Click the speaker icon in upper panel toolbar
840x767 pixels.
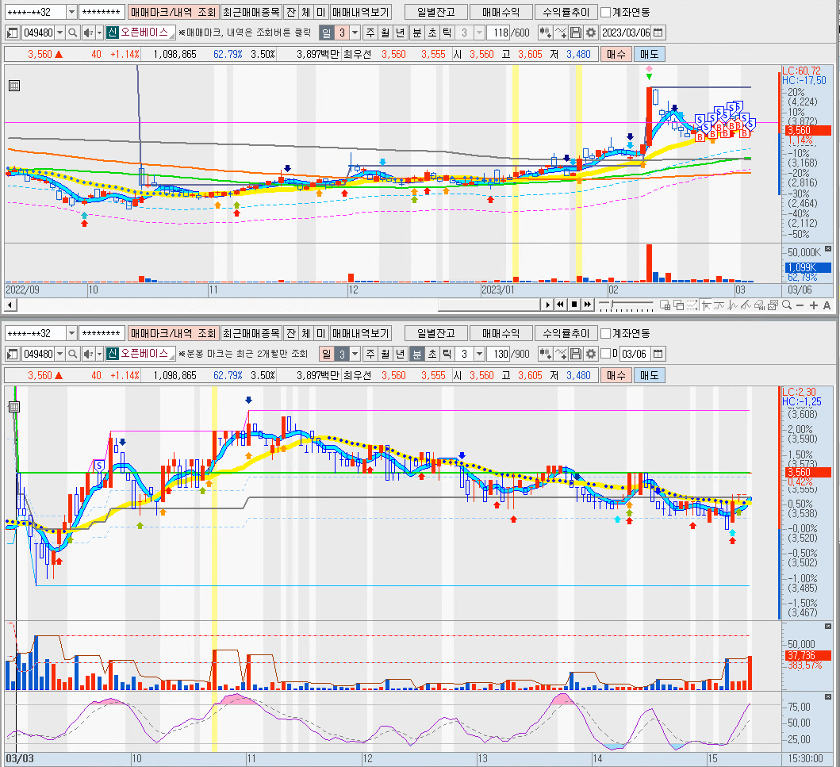coord(88,33)
